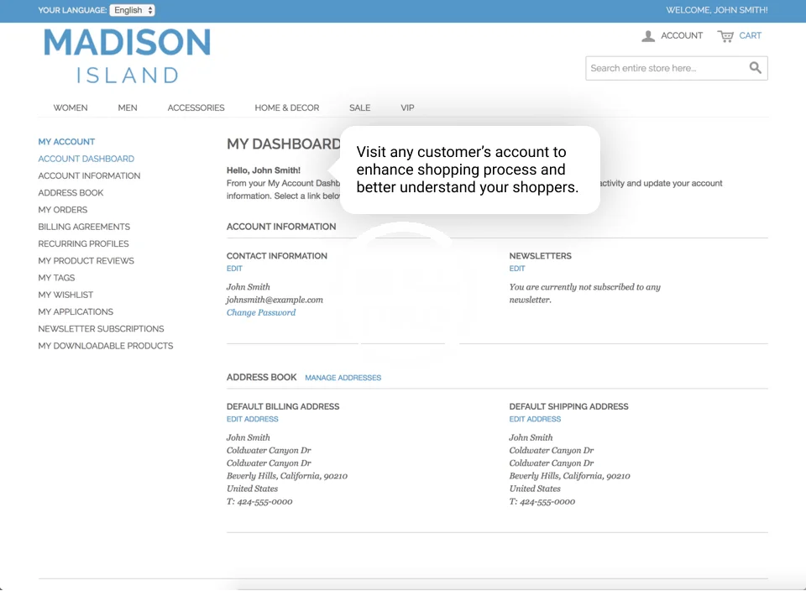
Task: Go to the Sale category
Action: click(359, 107)
